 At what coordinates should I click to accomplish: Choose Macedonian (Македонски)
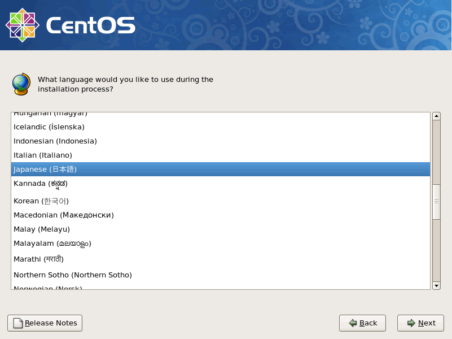tap(221, 215)
